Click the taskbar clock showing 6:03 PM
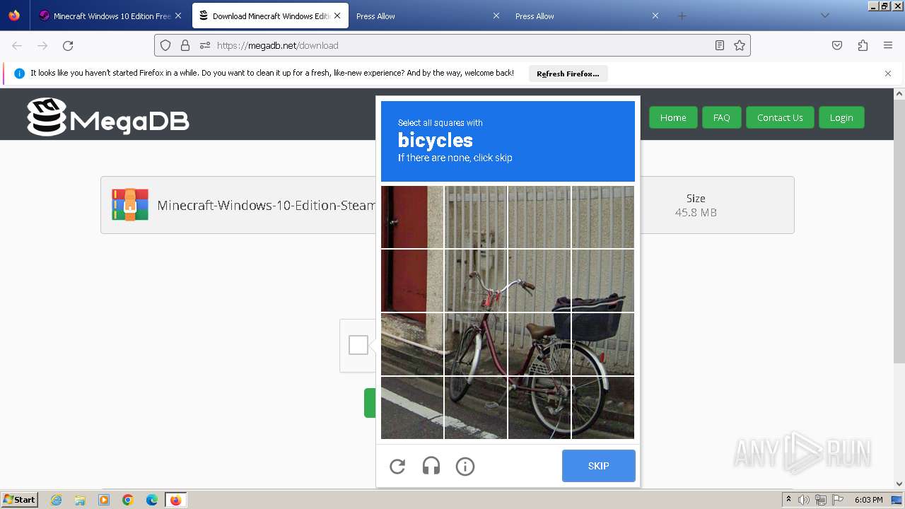The height and width of the screenshot is (509, 905). [x=868, y=500]
